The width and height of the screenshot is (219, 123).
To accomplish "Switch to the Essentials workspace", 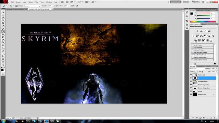I will click(x=176, y=2).
